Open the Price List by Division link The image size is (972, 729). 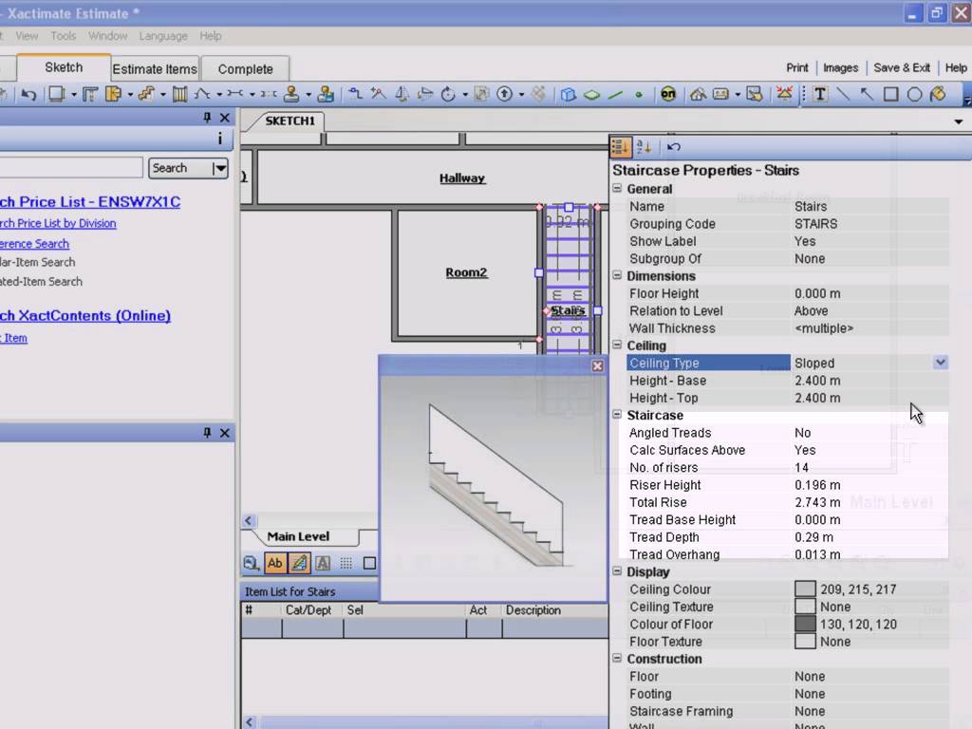click(x=57, y=223)
